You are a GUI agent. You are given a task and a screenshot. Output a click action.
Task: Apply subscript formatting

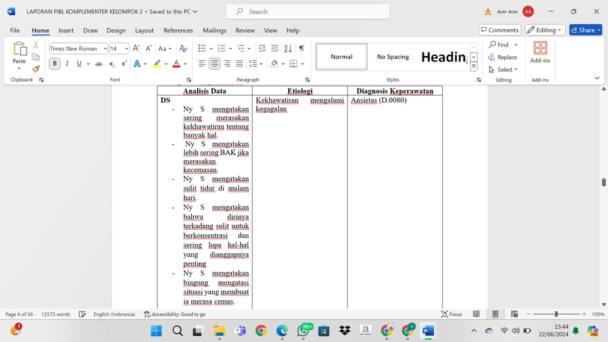(111, 63)
